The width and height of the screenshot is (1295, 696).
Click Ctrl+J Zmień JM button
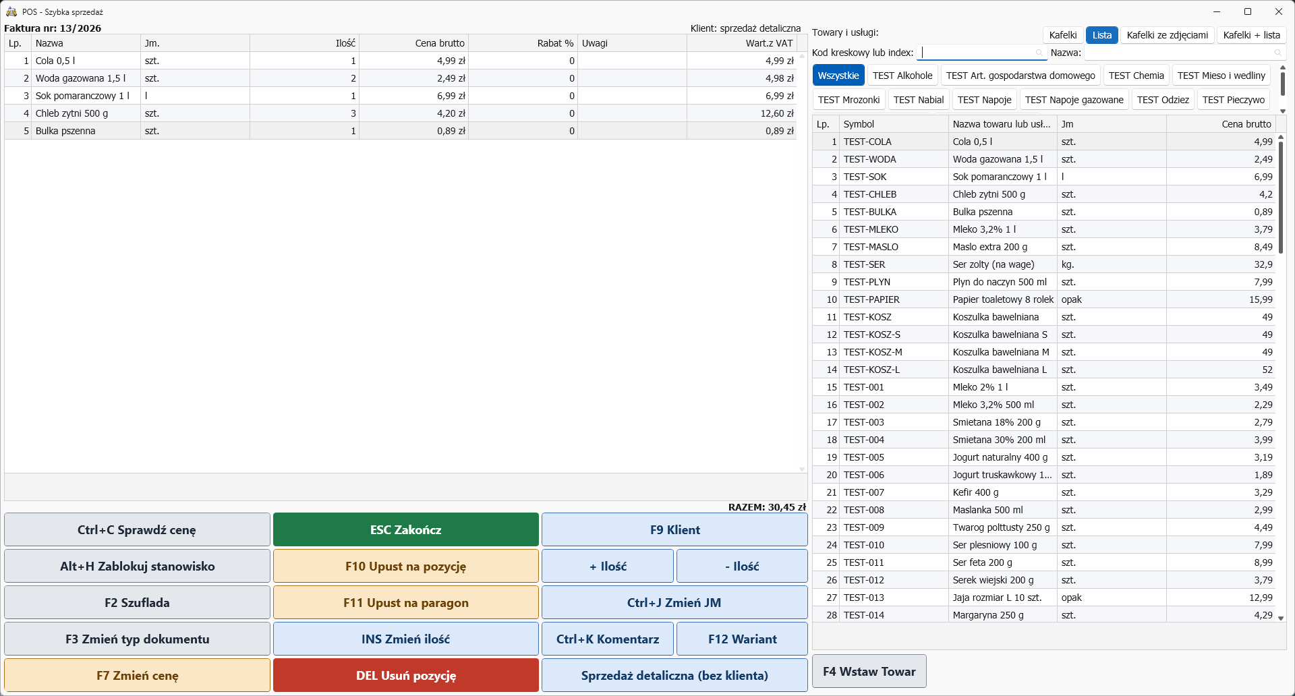click(x=674, y=603)
